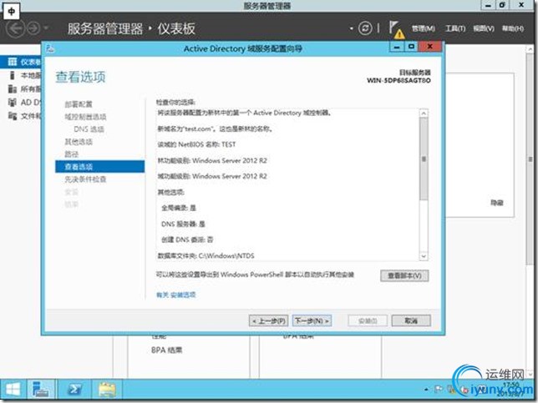538x403 pixels.
Task: Click the 取消 cancel button
Action: [411, 320]
